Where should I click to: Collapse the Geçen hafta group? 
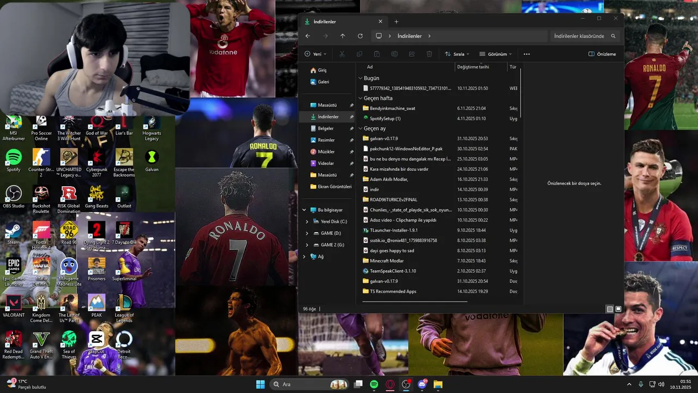[x=360, y=98]
